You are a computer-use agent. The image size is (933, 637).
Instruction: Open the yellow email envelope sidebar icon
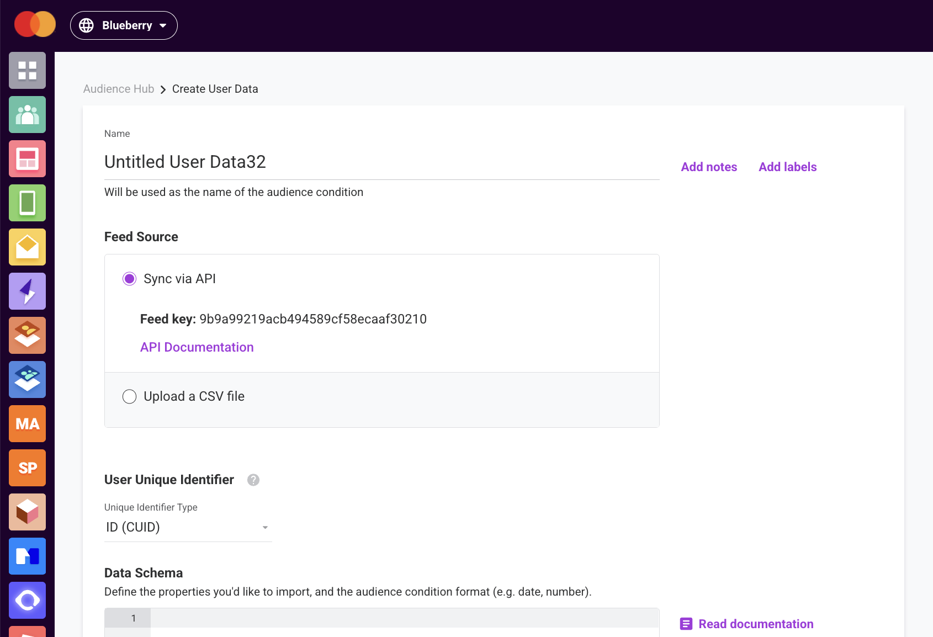[x=27, y=247]
